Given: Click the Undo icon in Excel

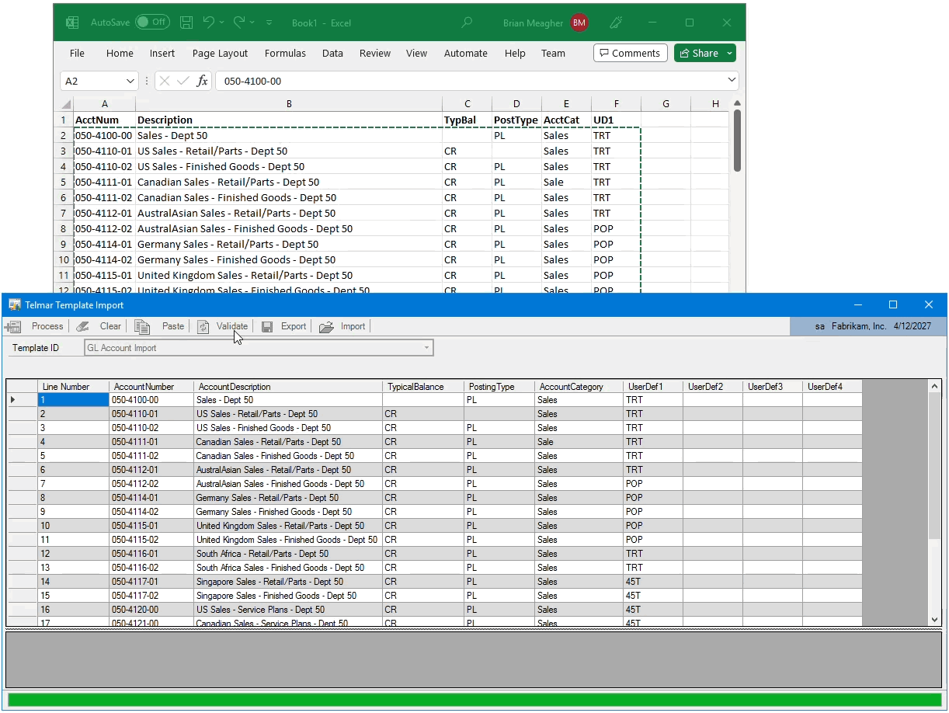Looking at the screenshot, I should [x=208, y=23].
